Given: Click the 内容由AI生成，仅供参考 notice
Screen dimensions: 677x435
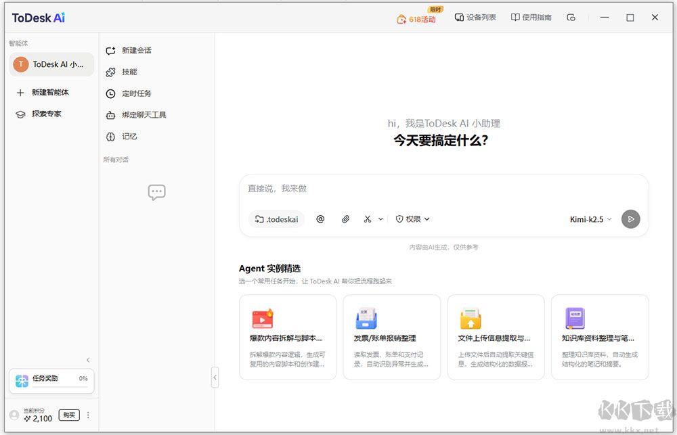Looking at the screenshot, I should pyautogui.click(x=444, y=248).
